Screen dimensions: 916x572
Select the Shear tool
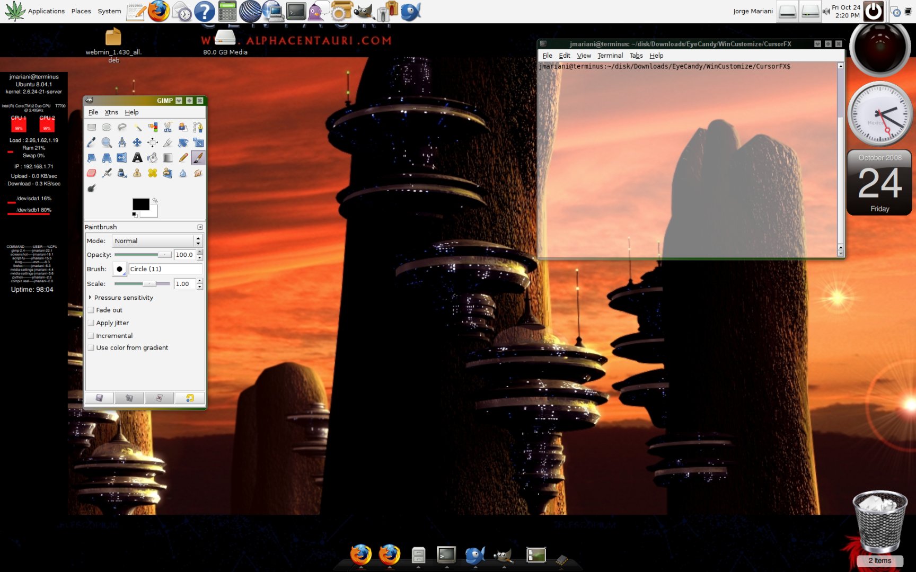pyautogui.click(x=92, y=158)
